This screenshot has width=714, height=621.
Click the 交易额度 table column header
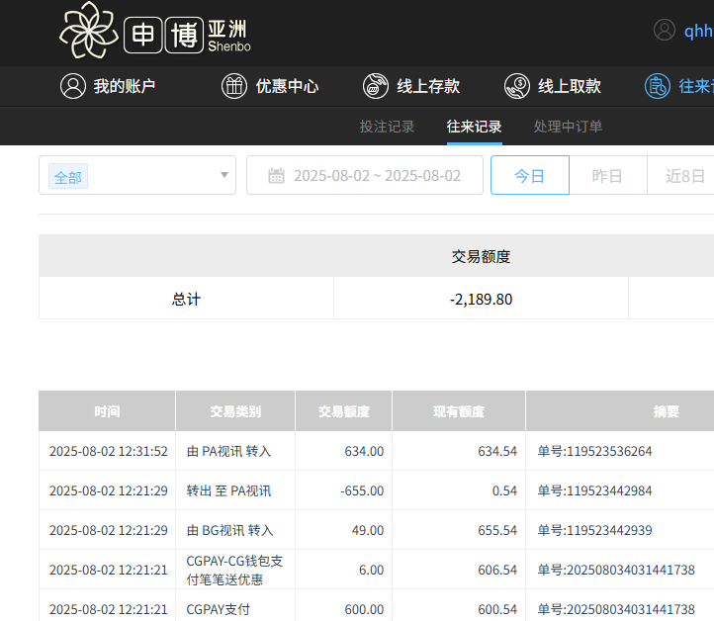(x=343, y=411)
